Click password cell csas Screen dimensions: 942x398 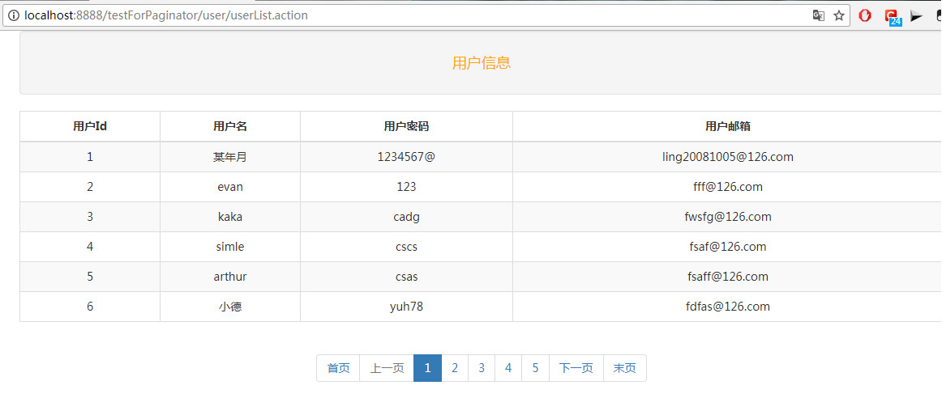pos(406,277)
